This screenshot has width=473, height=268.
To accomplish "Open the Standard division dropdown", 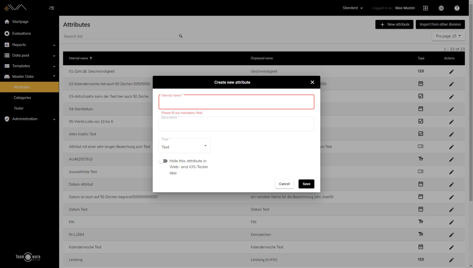I will coord(353,8).
